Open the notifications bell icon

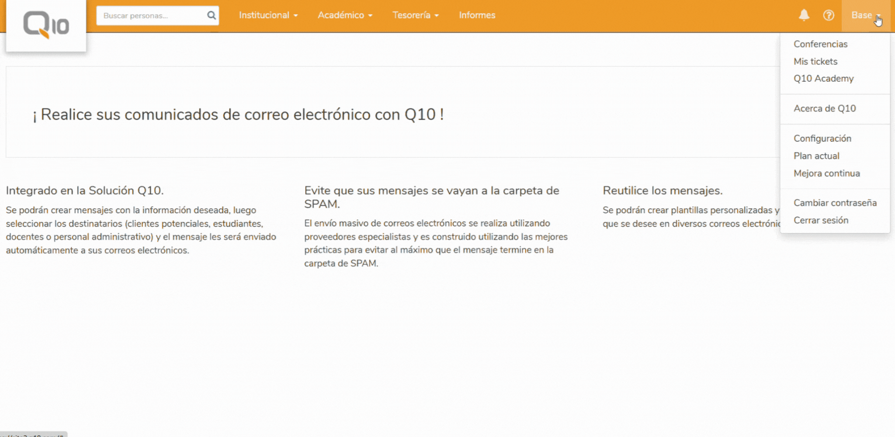click(804, 15)
